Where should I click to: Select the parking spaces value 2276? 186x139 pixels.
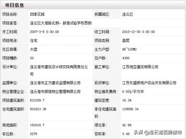(x=34, y=134)
